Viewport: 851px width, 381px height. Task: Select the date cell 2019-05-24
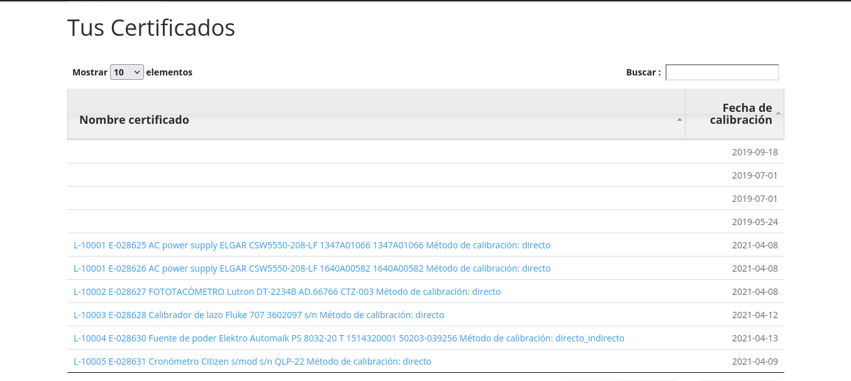click(755, 222)
